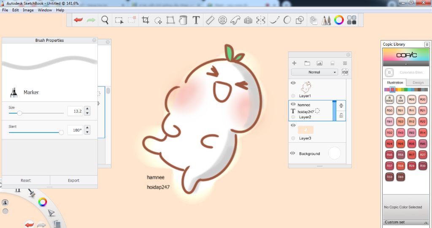Click the green Redo arrow in top toolbar
432x228 pixels.
91,20
